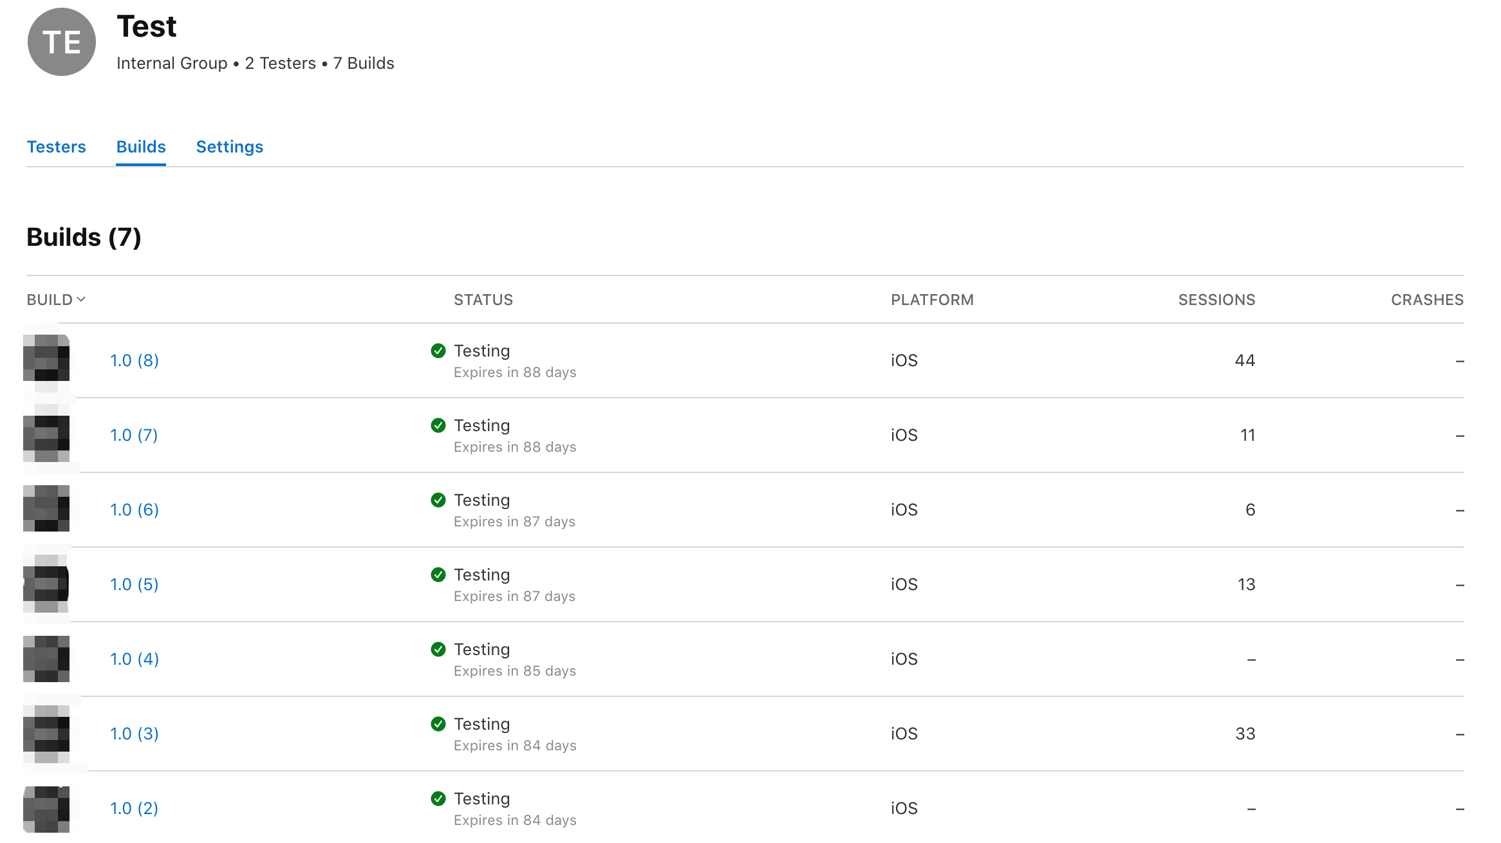Open build 1.0 (2) link

pyautogui.click(x=134, y=808)
